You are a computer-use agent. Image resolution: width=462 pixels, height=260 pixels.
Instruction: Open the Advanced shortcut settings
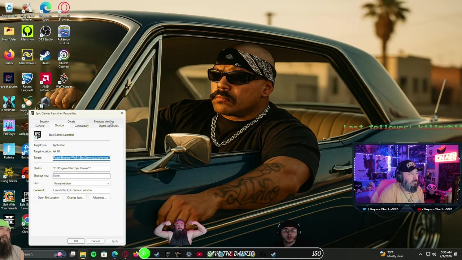tap(99, 198)
